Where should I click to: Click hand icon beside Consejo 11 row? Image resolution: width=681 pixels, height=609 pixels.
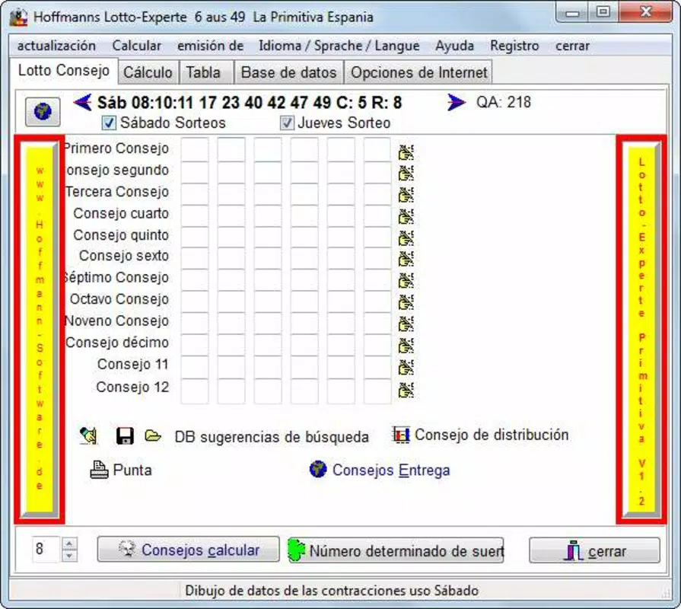pos(406,367)
